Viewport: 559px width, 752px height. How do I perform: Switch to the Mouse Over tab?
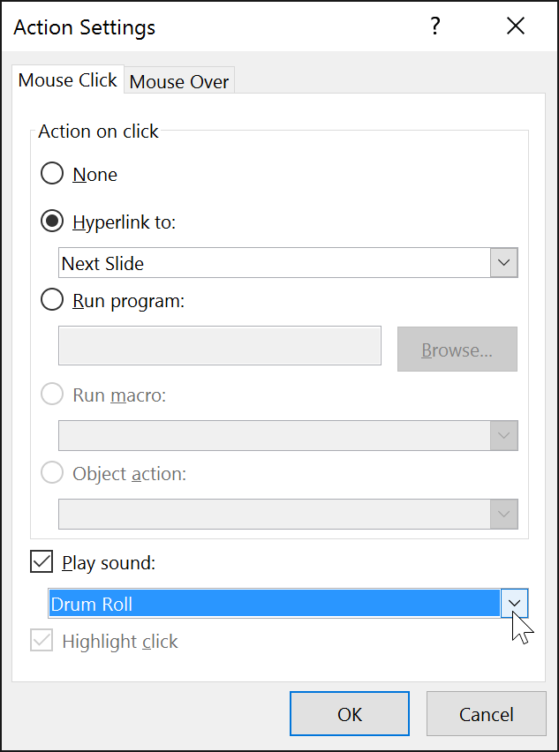[x=178, y=80]
